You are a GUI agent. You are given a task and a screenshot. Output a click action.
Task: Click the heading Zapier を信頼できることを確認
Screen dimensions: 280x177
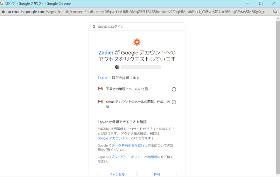click(x=122, y=122)
